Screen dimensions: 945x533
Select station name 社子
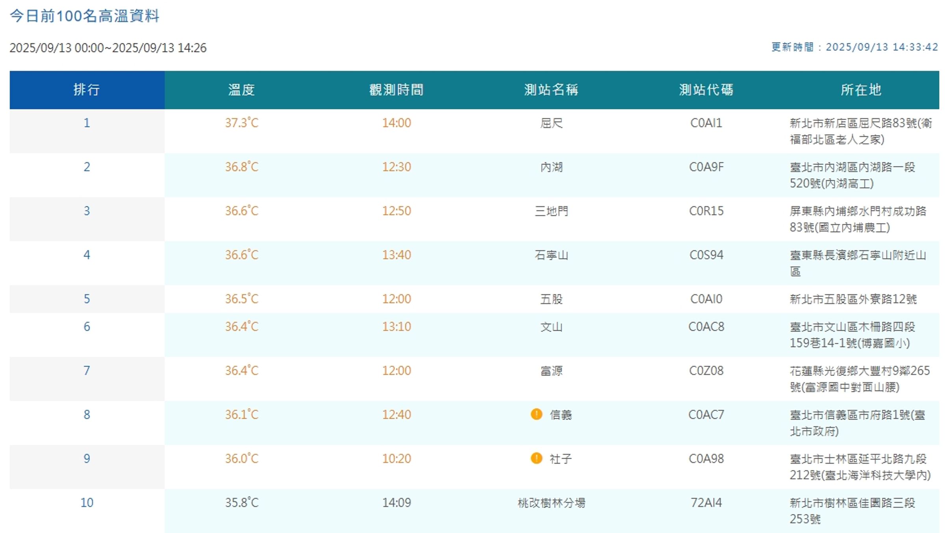coord(561,459)
